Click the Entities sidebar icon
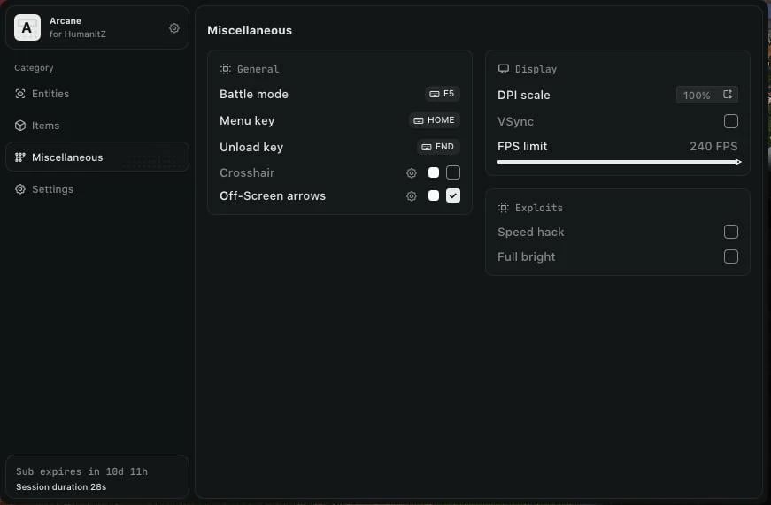 click(x=20, y=94)
